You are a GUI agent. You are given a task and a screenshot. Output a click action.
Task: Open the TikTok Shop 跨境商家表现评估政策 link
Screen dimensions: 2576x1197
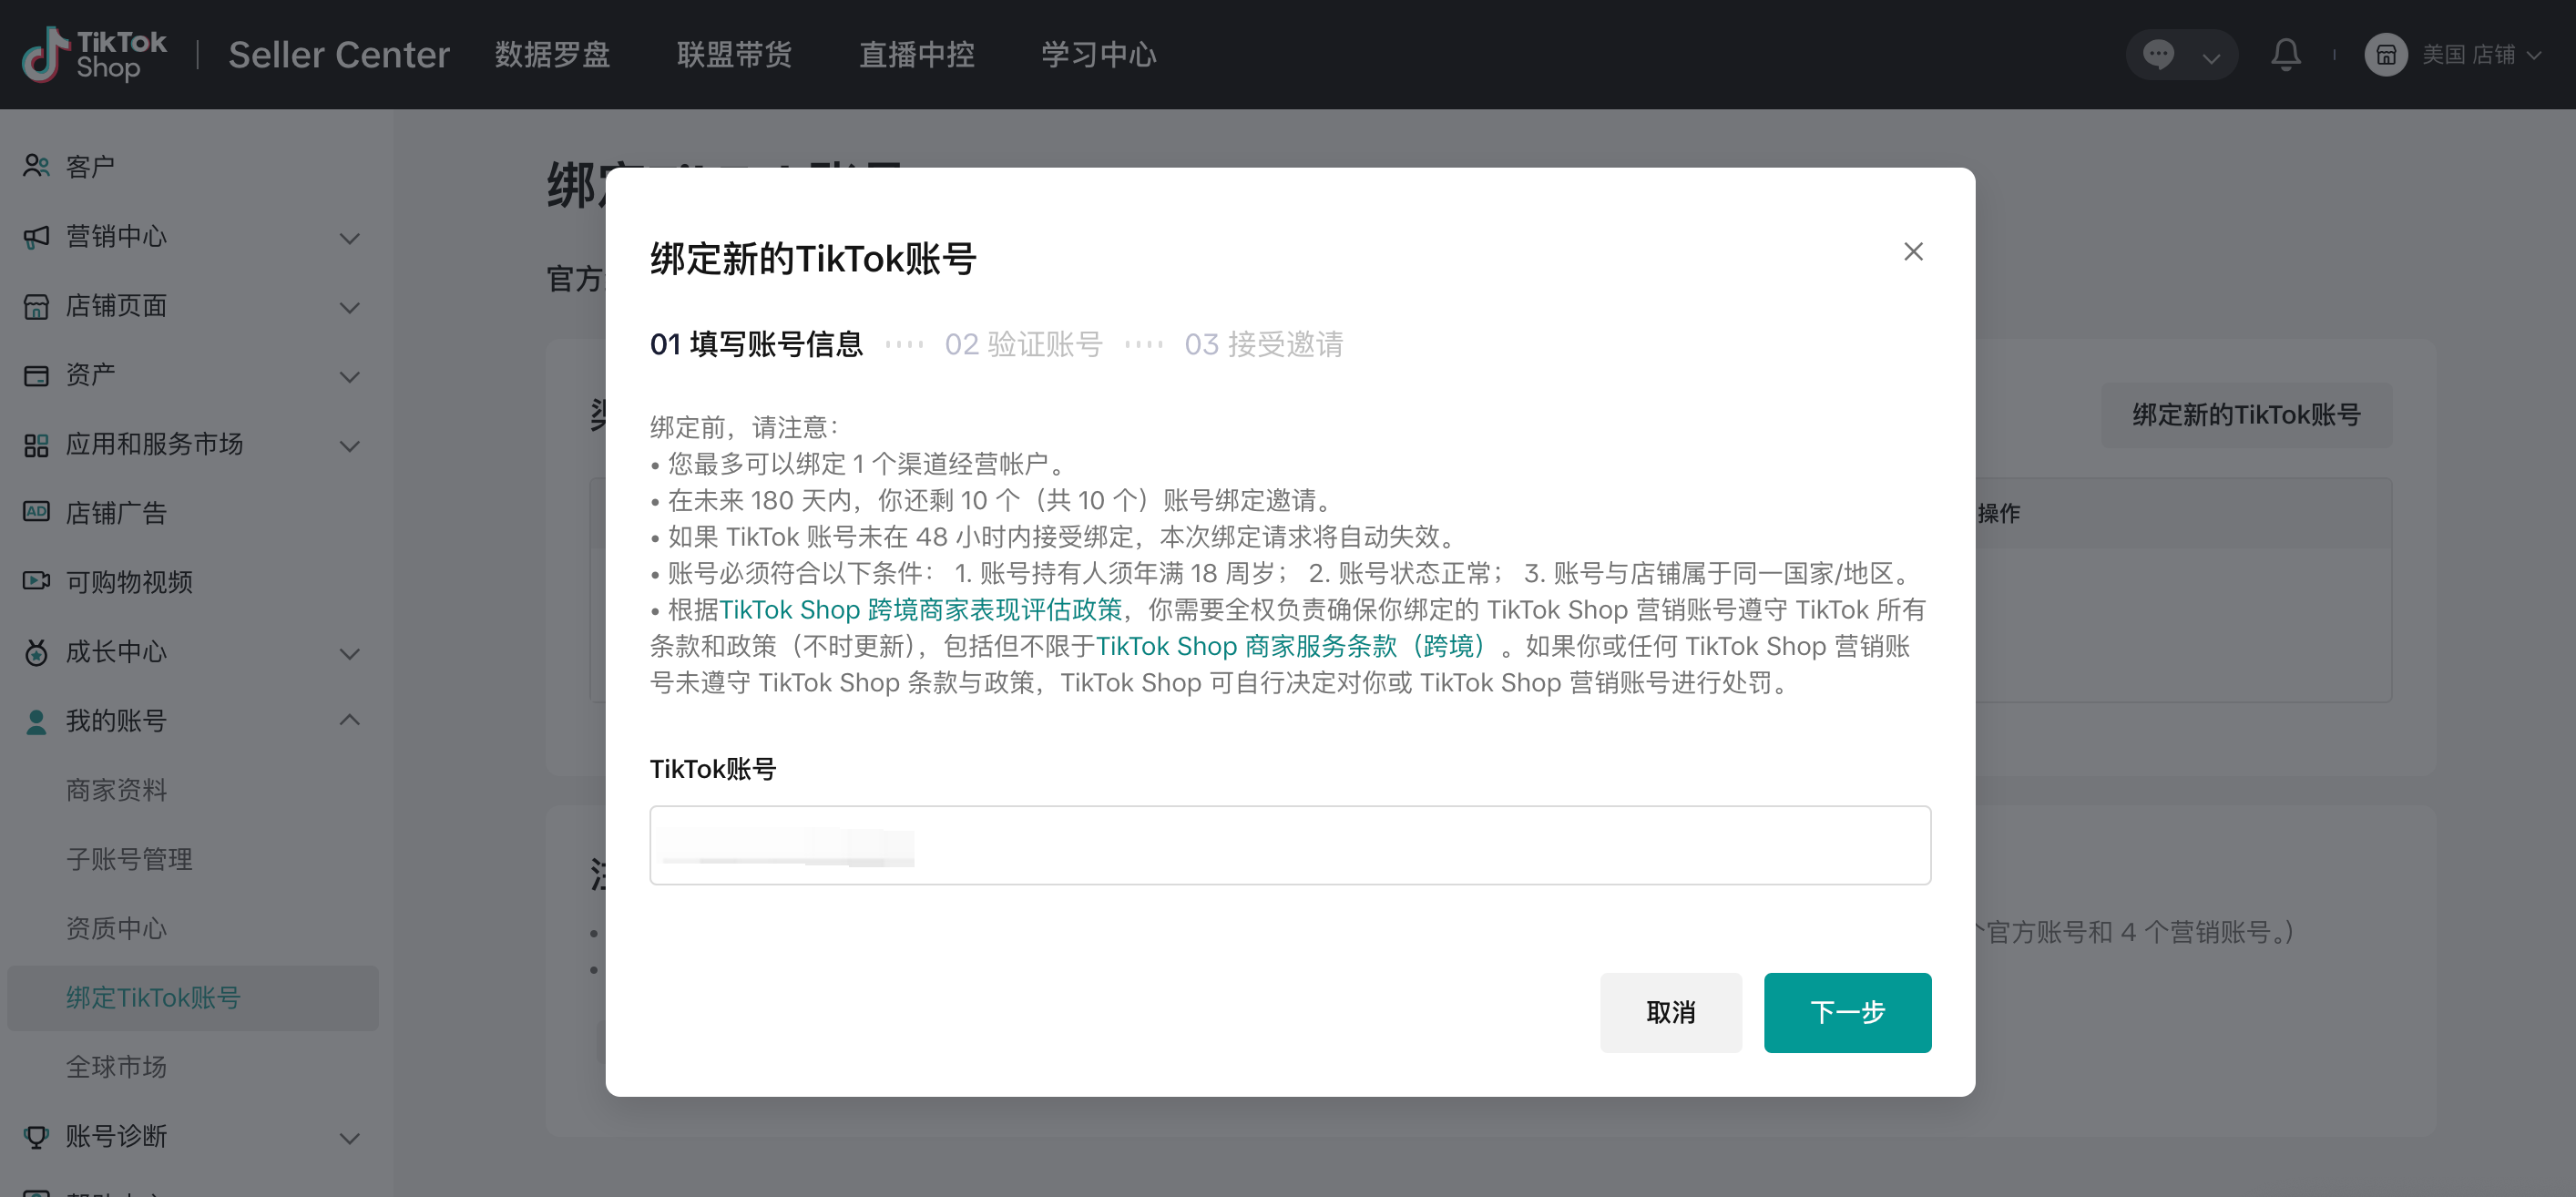[x=920, y=609]
